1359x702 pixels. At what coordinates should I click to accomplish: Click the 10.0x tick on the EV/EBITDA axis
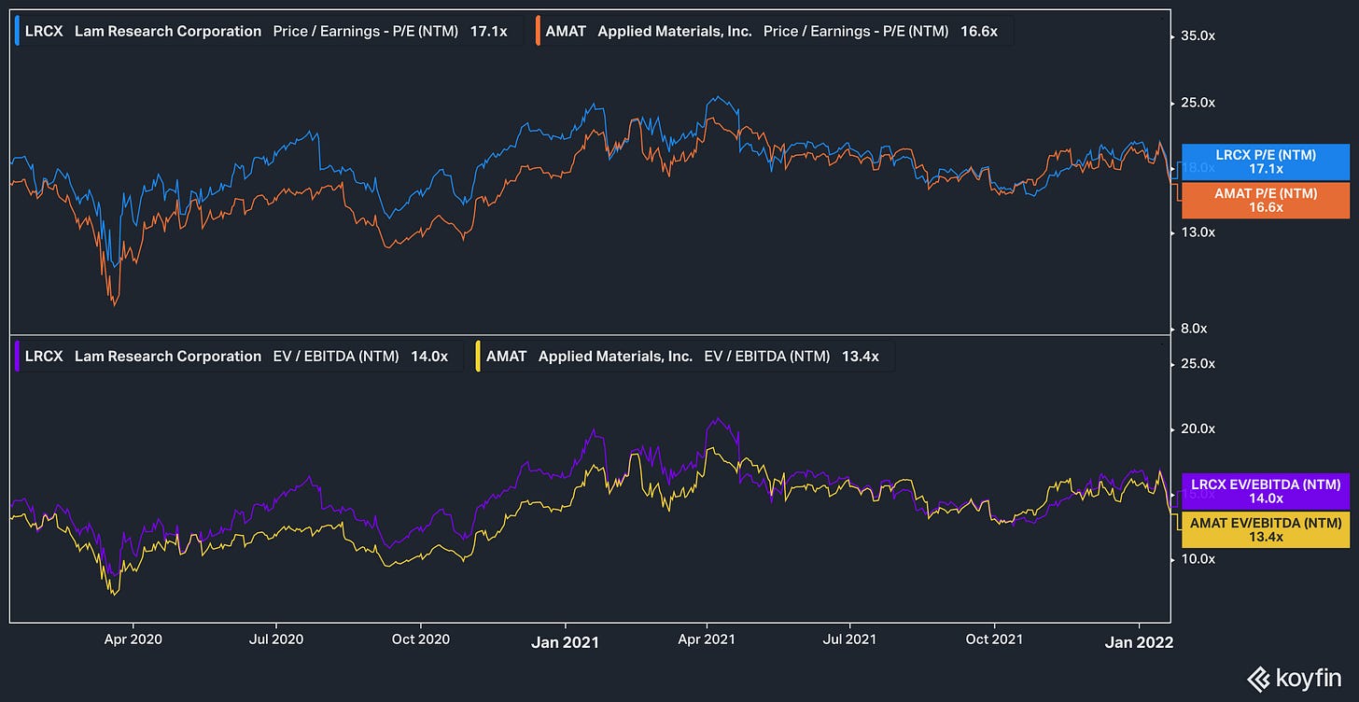pos(1198,558)
